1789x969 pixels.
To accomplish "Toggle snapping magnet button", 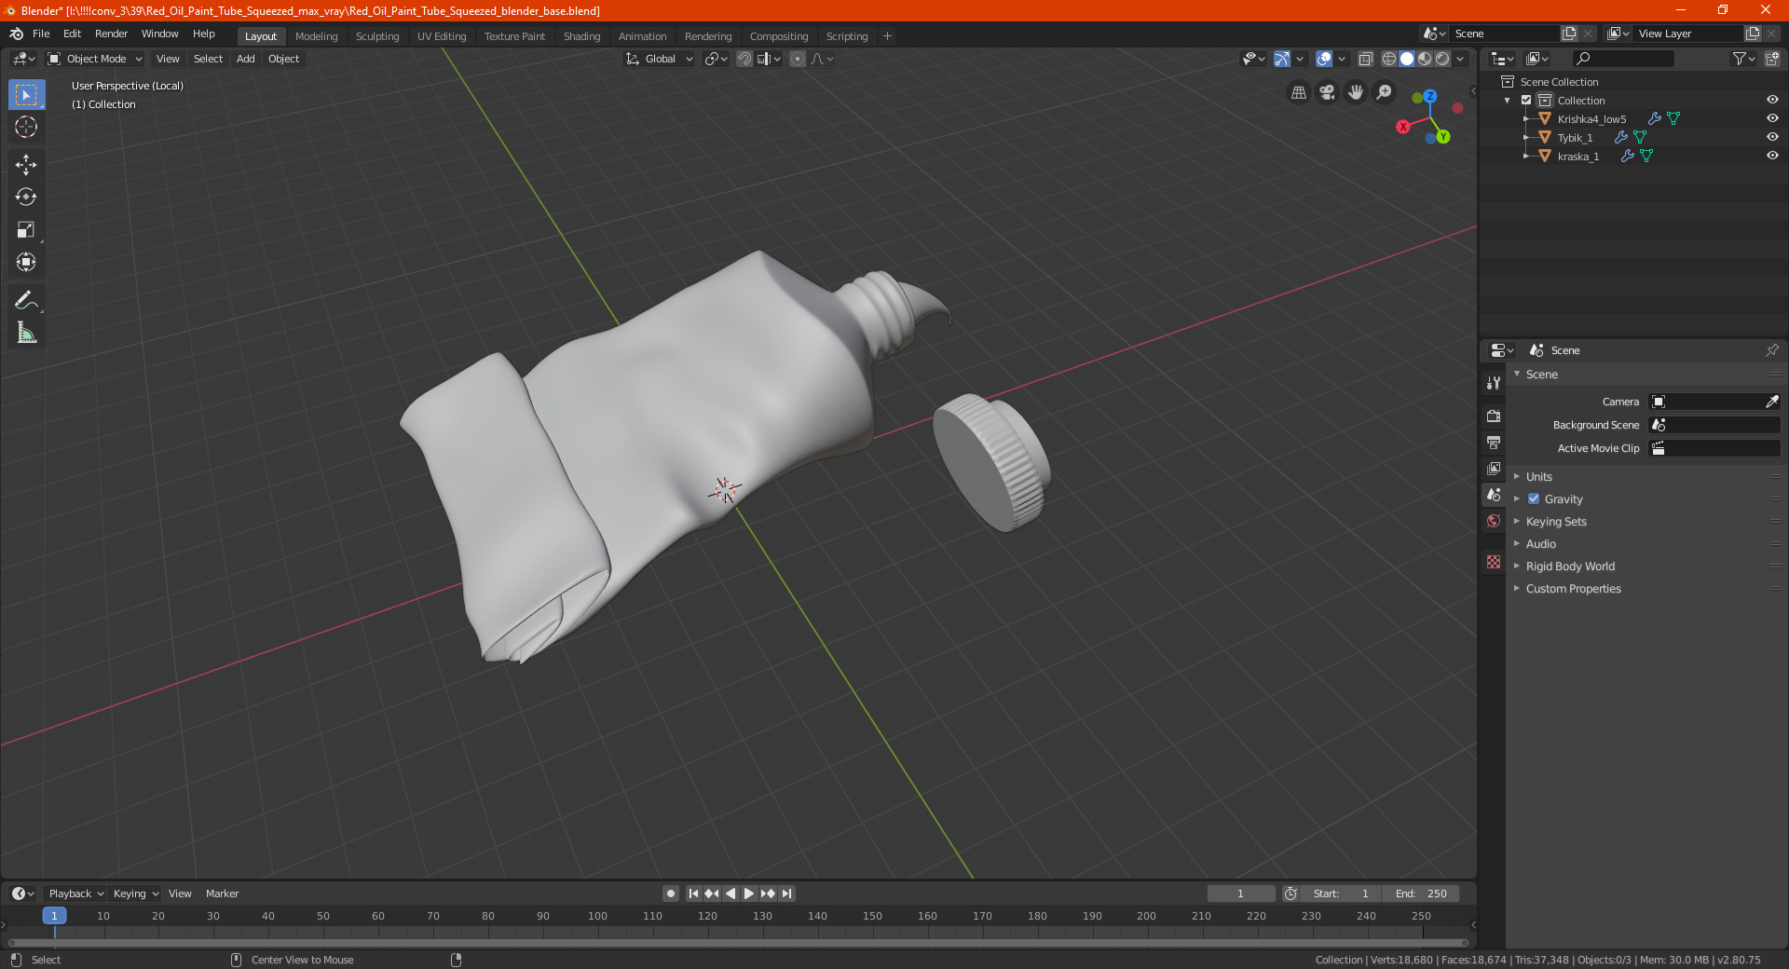I will tap(744, 59).
